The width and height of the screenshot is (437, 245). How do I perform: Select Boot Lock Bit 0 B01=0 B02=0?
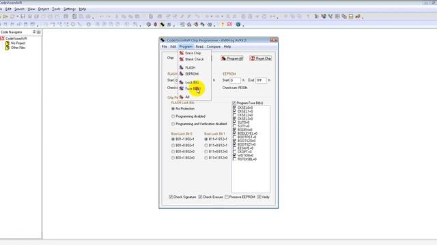point(173,152)
